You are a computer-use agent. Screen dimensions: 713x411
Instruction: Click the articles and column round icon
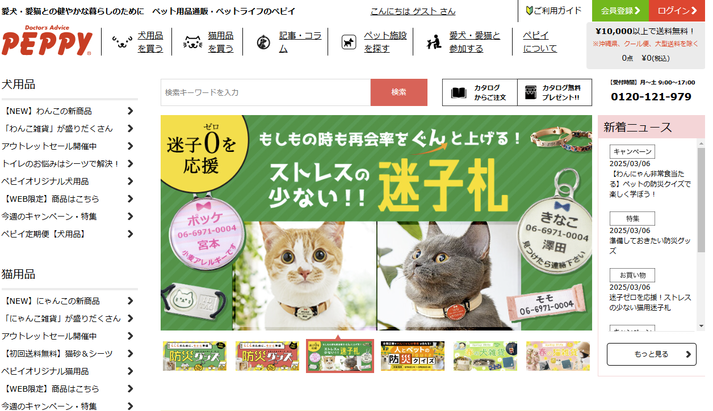[x=263, y=42]
